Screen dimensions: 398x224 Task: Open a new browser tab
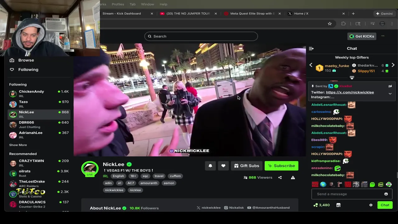(353, 14)
